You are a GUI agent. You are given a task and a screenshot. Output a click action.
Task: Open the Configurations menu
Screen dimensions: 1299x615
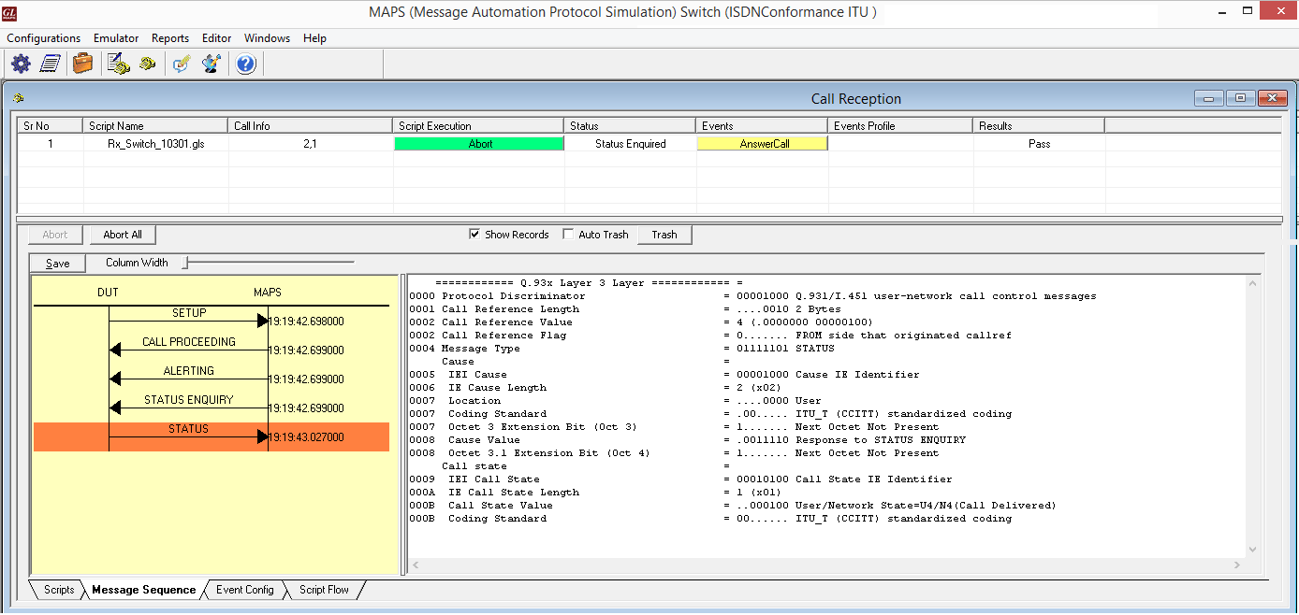[43, 38]
